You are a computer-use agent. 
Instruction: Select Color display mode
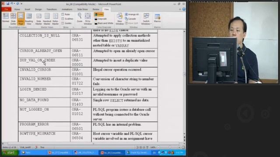99,14
